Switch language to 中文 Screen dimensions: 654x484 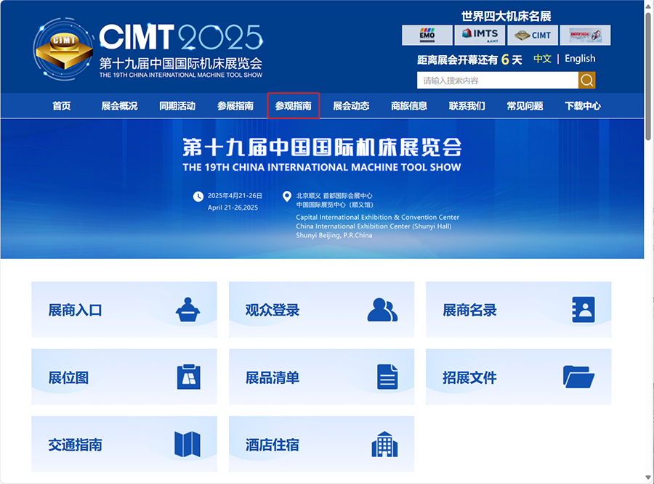[542, 59]
